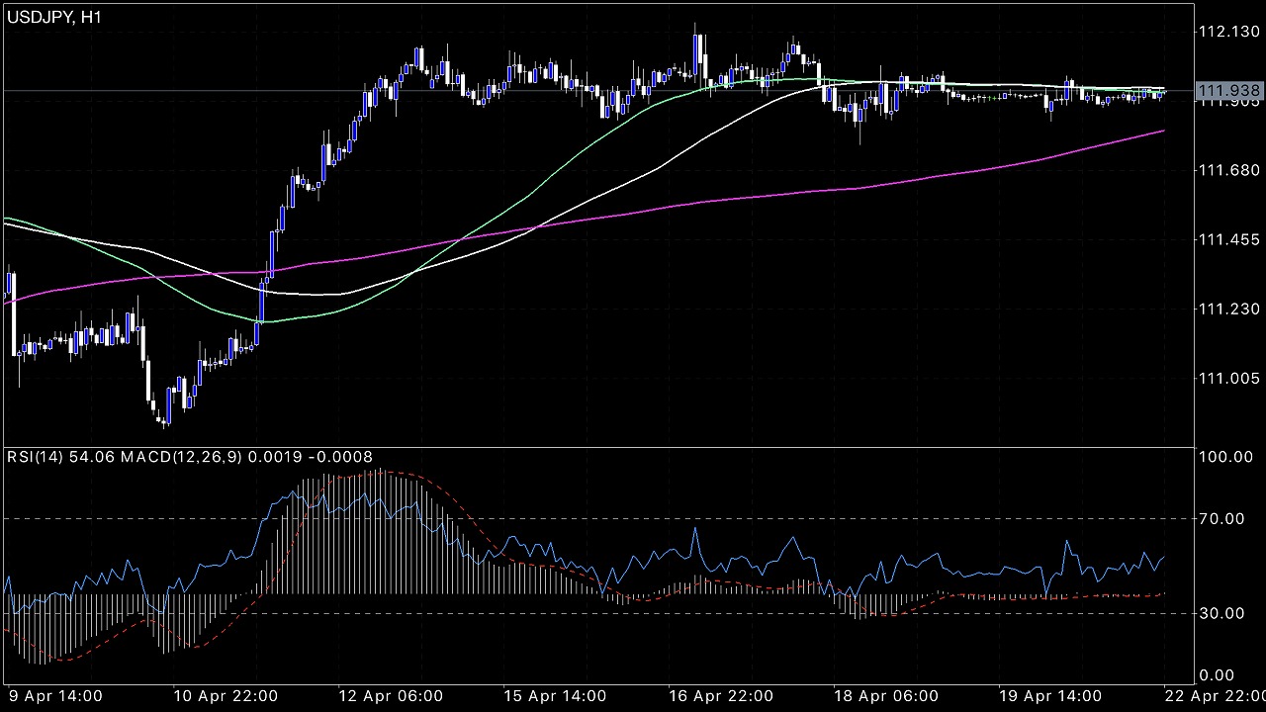
Task: Click the 30.00 oversold level label
Action: click(1222, 613)
